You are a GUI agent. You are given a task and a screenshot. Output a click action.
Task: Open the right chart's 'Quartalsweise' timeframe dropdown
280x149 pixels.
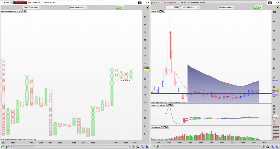coord(227,7)
